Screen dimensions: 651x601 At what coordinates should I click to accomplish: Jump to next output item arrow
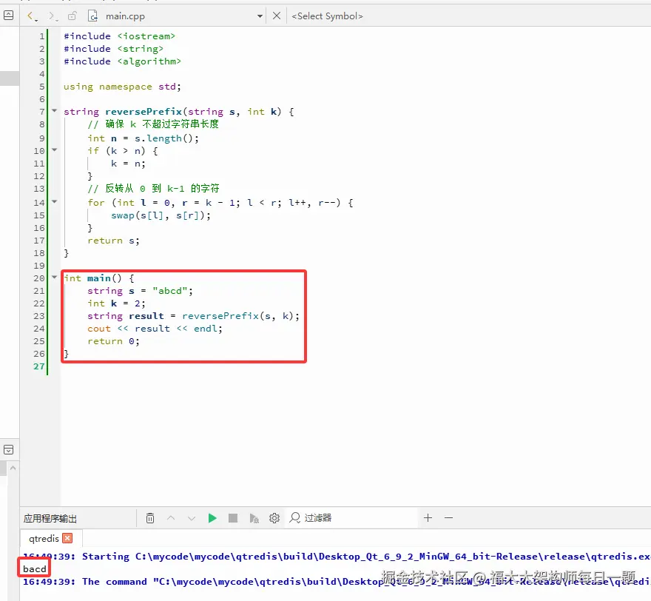(x=192, y=518)
